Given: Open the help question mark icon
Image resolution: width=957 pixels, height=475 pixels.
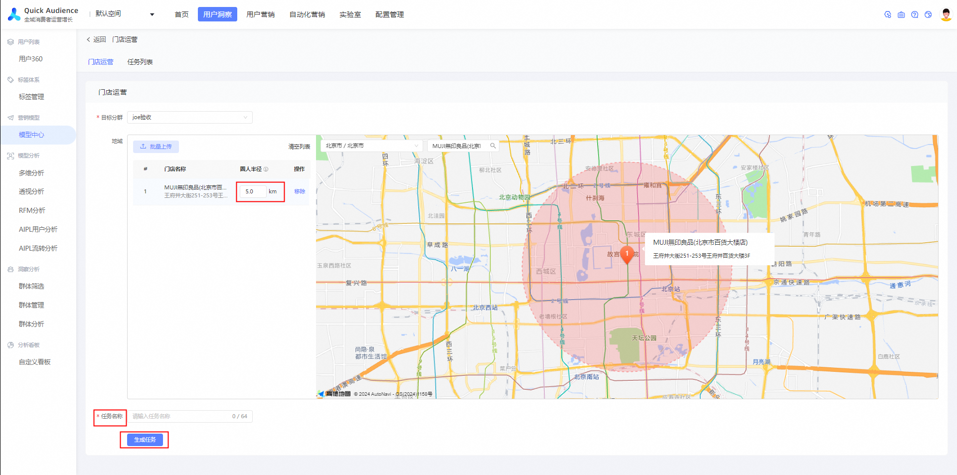Looking at the screenshot, I should [x=915, y=15].
